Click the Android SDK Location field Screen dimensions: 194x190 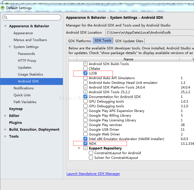[149, 32]
